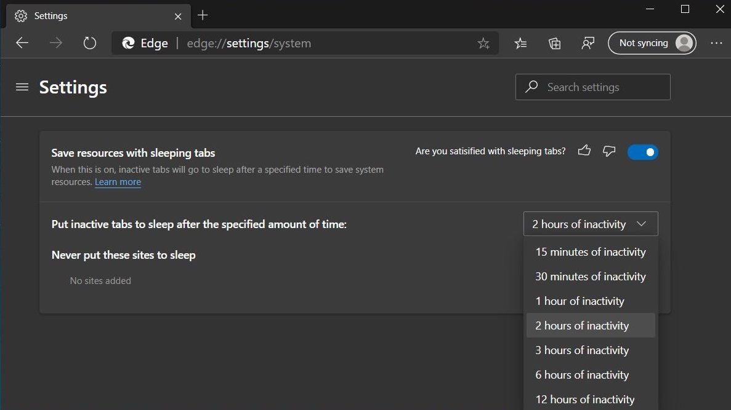Select the Settings browser tab

pos(99,16)
